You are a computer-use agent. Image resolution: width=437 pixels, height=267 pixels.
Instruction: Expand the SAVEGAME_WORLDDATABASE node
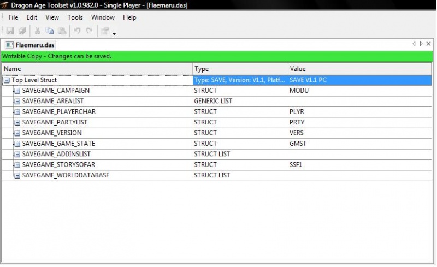[x=17, y=175]
